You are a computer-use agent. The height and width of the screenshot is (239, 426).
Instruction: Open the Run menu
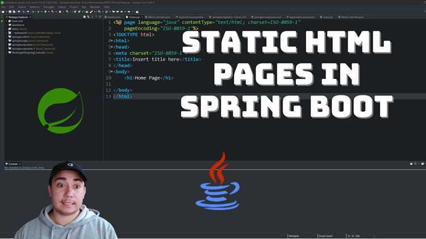(x=84, y=7)
